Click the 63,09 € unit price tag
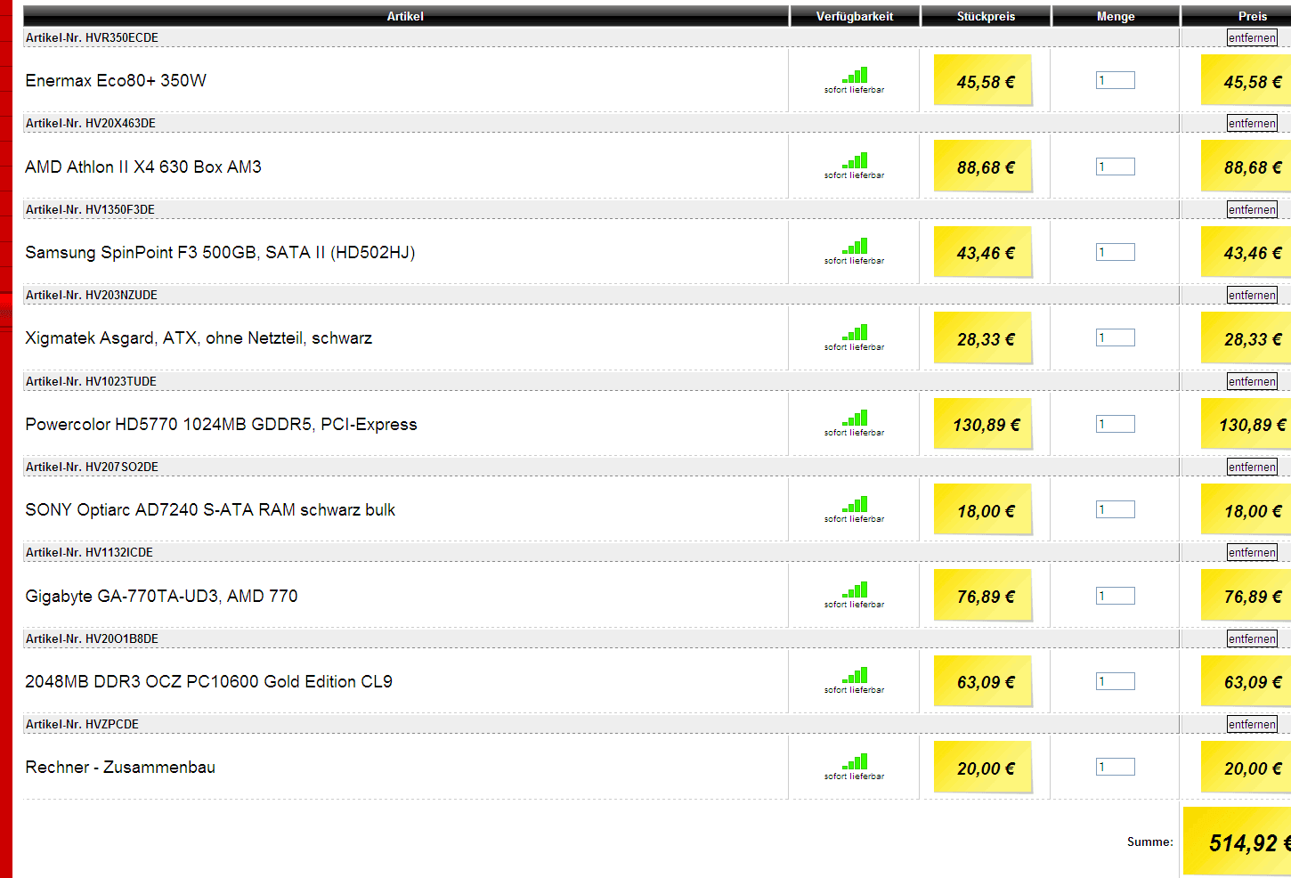Image resolution: width=1291 pixels, height=878 pixels. [x=984, y=682]
